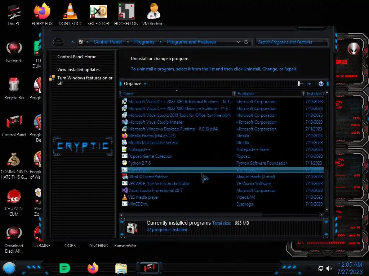Click the network tray icon
The height and width of the screenshot is (276, 369).
click(320, 268)
